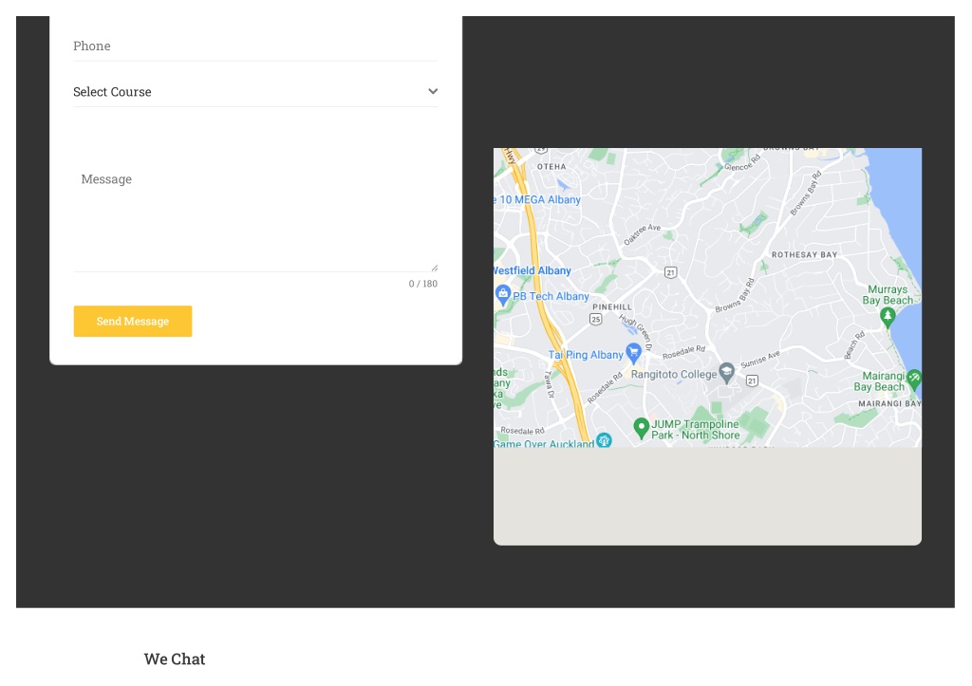The image size is (972, 686).
Task: Click the MAIRANGI BAY suburb label
Action: click(x=889, y=403)
